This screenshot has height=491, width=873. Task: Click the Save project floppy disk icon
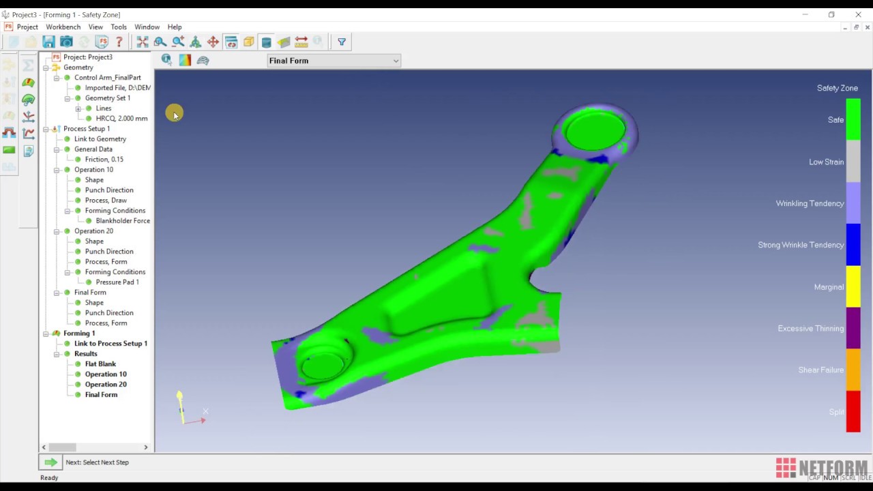(x=48, y=42)
